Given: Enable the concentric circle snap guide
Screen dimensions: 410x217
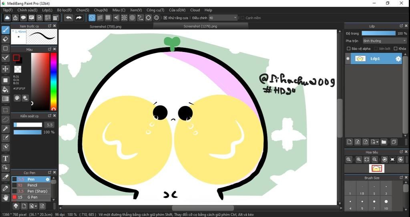Looking at the screenshot, I should (132, 18).
